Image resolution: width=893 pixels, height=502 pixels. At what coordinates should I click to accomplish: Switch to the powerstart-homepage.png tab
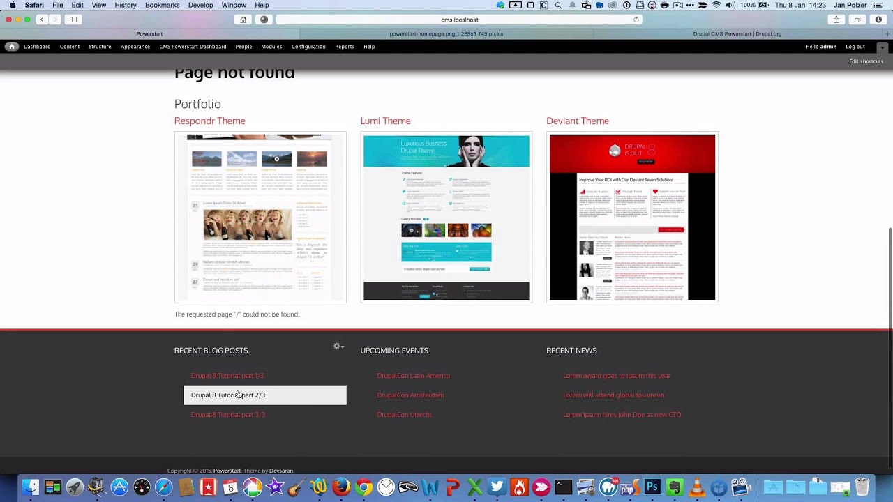click(x=446, y=33)
